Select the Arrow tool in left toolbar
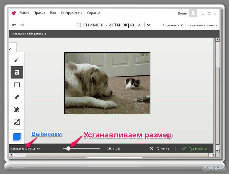 point(17,60)
